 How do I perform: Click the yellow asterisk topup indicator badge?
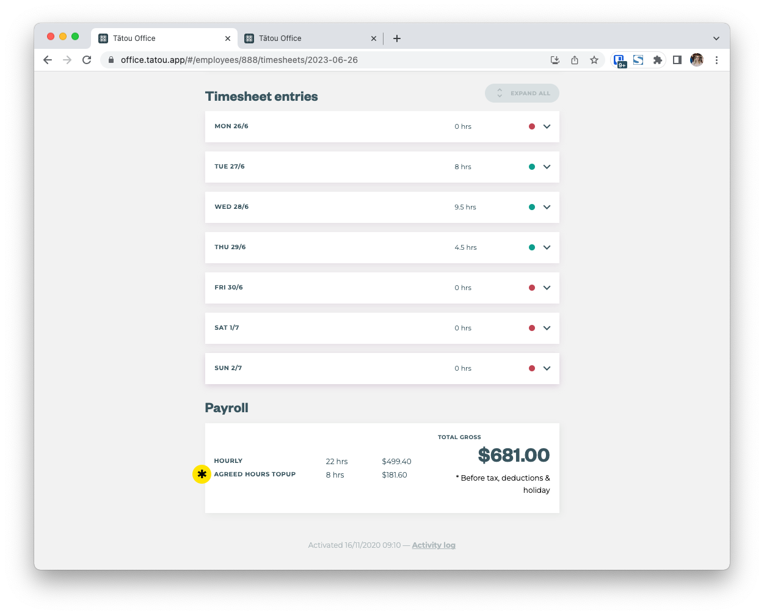(x=202, y=474)
